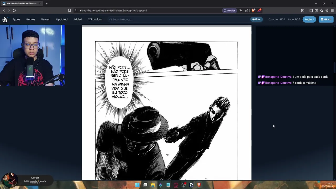Open the Types menu
The height and width of the screenshot is (189, 336).
coord(16,19)
